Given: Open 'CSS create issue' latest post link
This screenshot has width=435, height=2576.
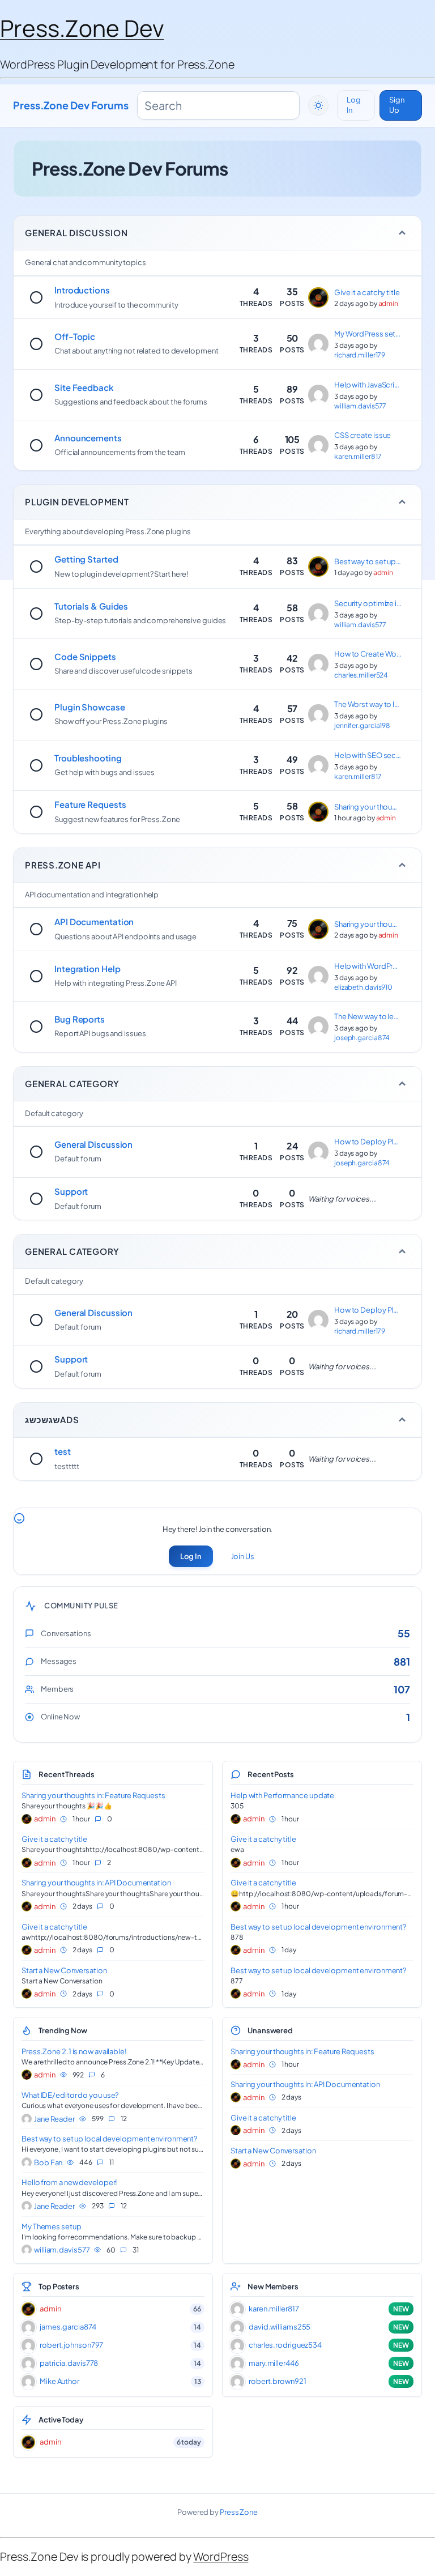Looking at the screenshot, I should click(x=362, y=435).
